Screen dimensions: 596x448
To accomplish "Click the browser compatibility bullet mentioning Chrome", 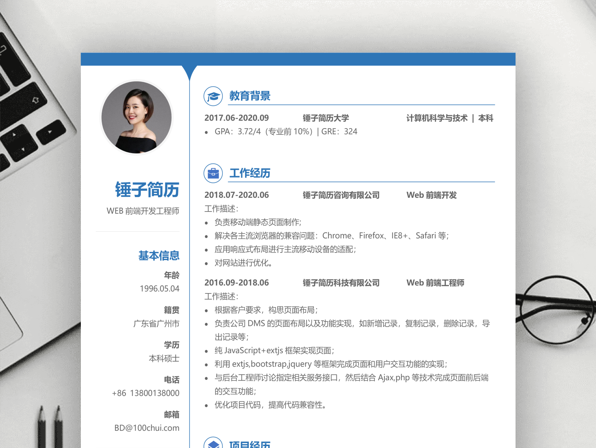I will pos(332,236).
